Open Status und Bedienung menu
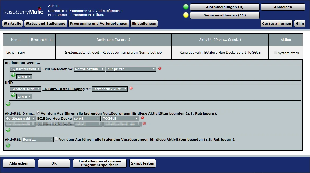Screen dimensions: 310x173 tap(46, 23)
